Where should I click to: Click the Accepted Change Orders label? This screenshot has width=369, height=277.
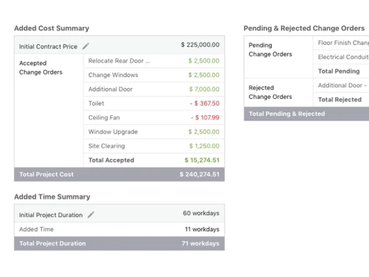[41, 68]
